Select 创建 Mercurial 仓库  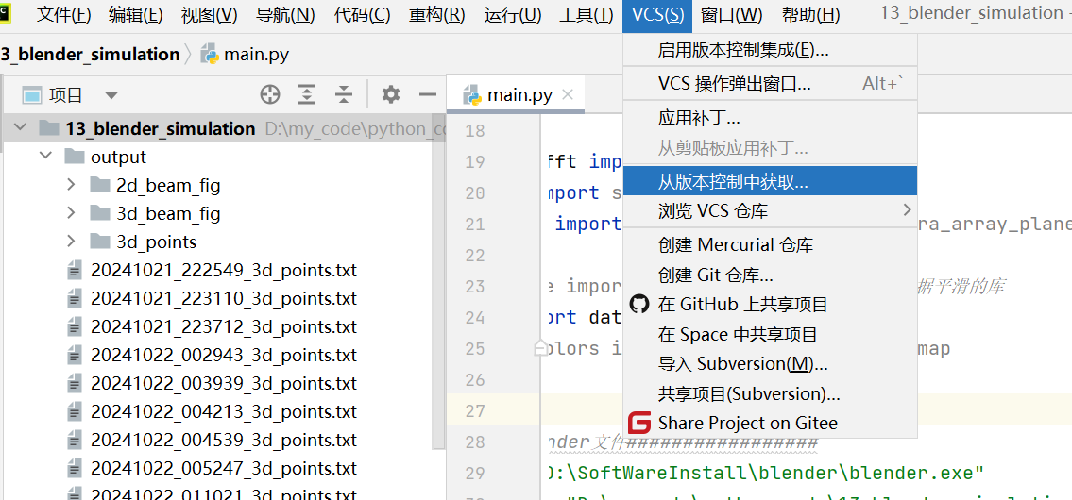pos(770,244)
